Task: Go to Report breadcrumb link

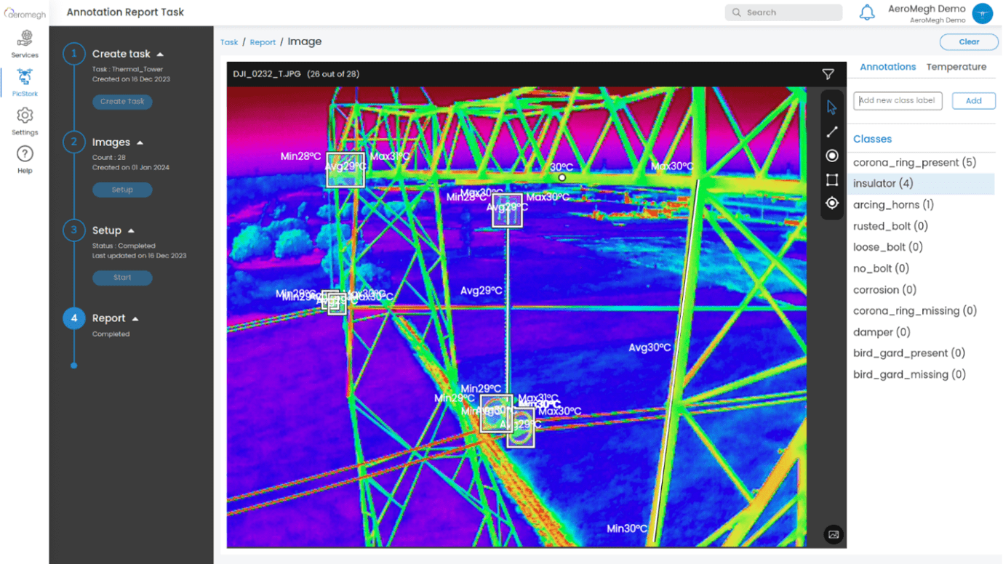Action: (x=263, y=42)
